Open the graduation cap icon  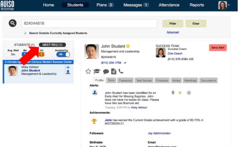(97, 71)
